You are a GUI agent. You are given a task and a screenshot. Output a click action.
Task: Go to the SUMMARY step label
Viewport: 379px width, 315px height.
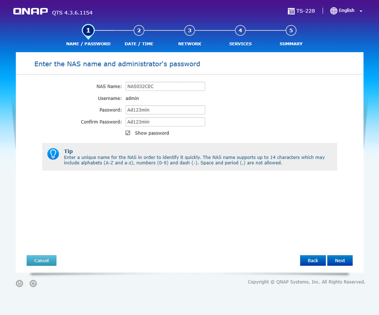click(x=291, y=44)
